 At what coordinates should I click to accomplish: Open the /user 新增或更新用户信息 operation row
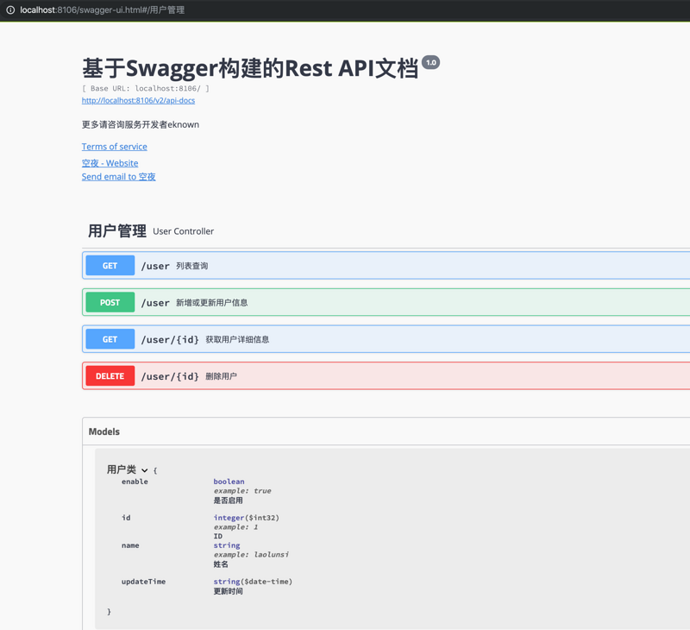point(345,302)
